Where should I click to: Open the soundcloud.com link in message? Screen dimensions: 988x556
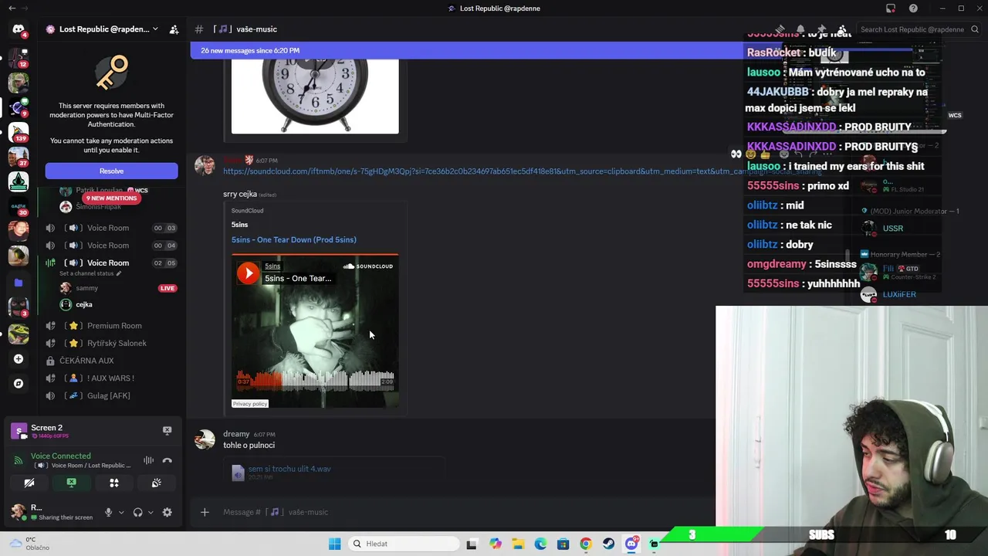tap(522, 171)
